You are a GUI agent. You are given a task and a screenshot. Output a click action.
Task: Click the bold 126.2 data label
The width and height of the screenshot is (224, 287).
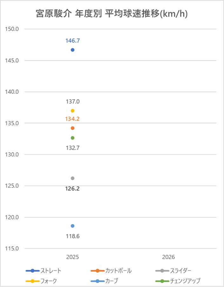click(x=72, y=188)
